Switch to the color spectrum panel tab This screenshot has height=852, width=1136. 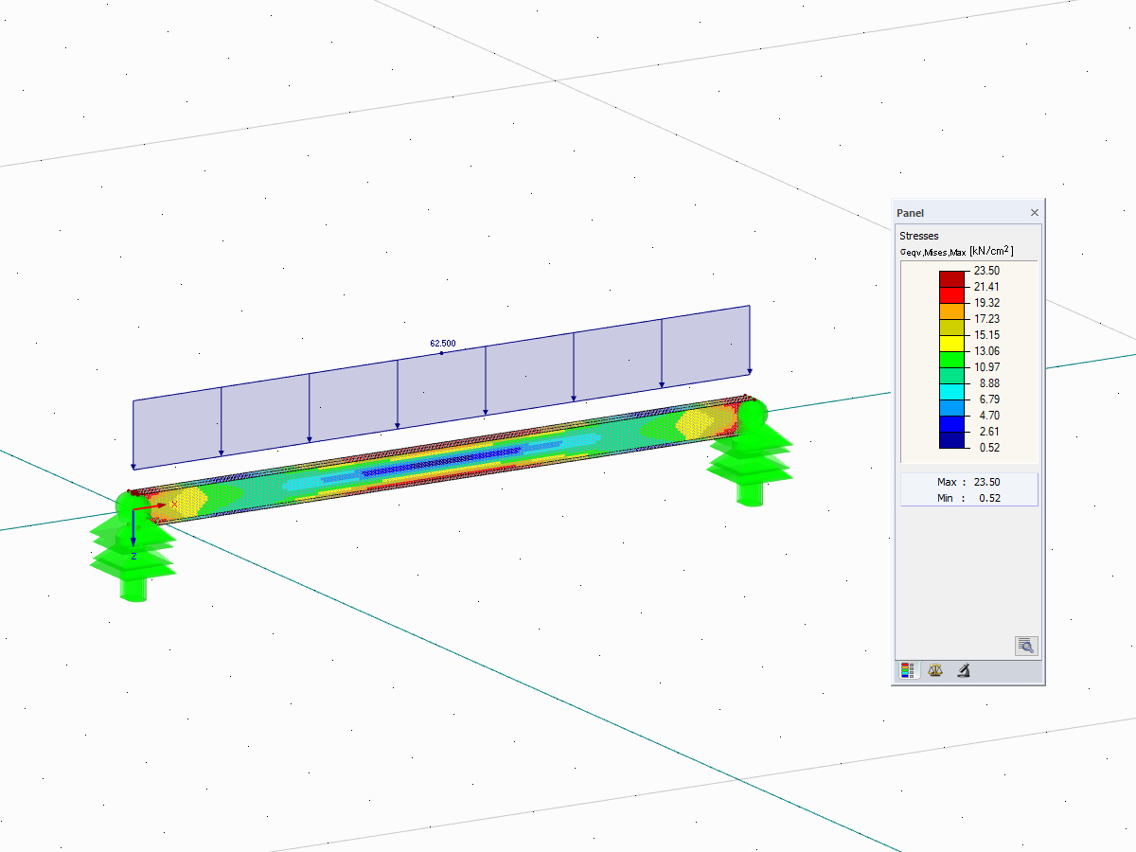point(907,670)
